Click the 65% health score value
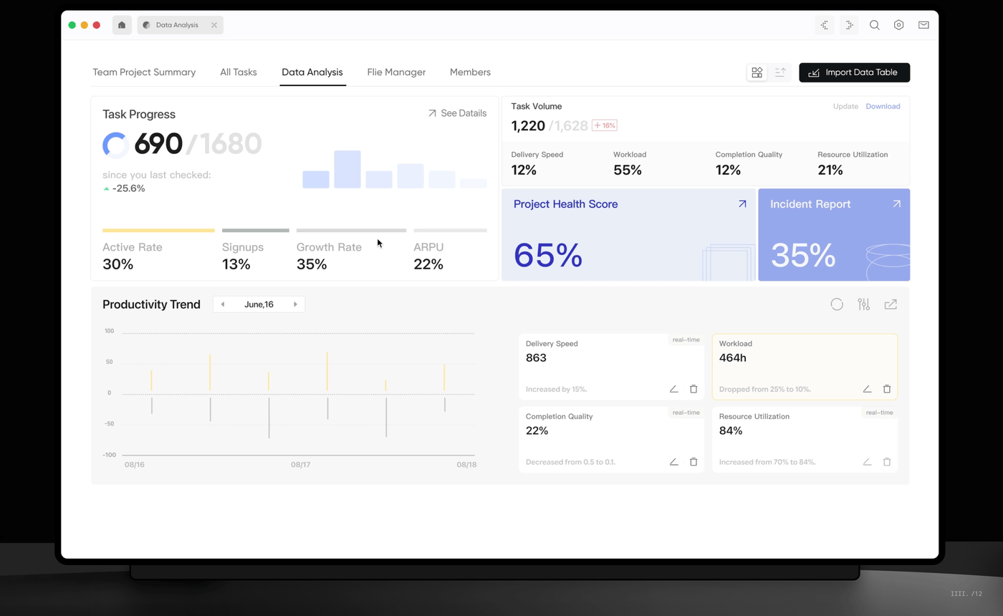This screenshot has width=1003, height=616. (x=548, y=255)
